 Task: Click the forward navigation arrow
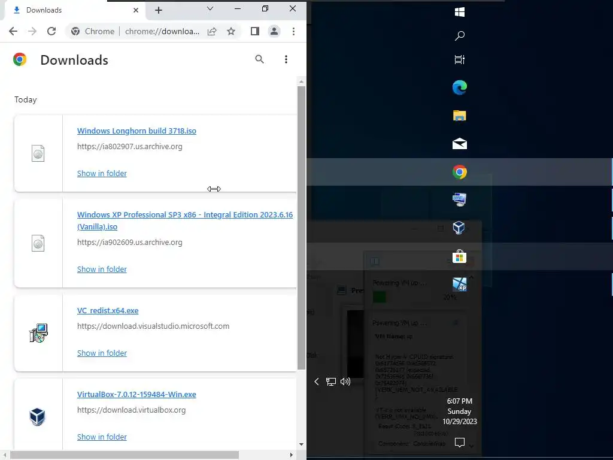coord(32,31)
